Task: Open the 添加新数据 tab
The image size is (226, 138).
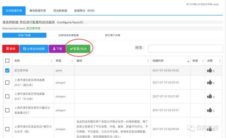Action: click(x=60, y=11)
